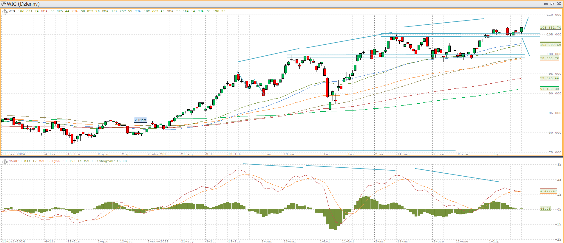
Task: Click the MACD value tag 1 244.17
Action: coord(548,191)
